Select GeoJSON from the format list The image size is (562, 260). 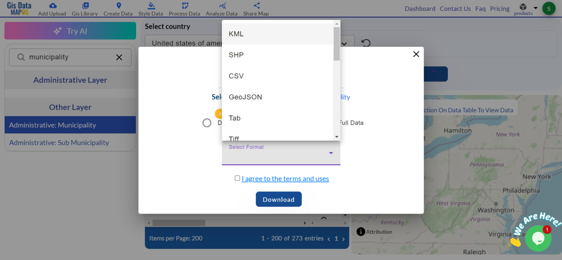245,97
